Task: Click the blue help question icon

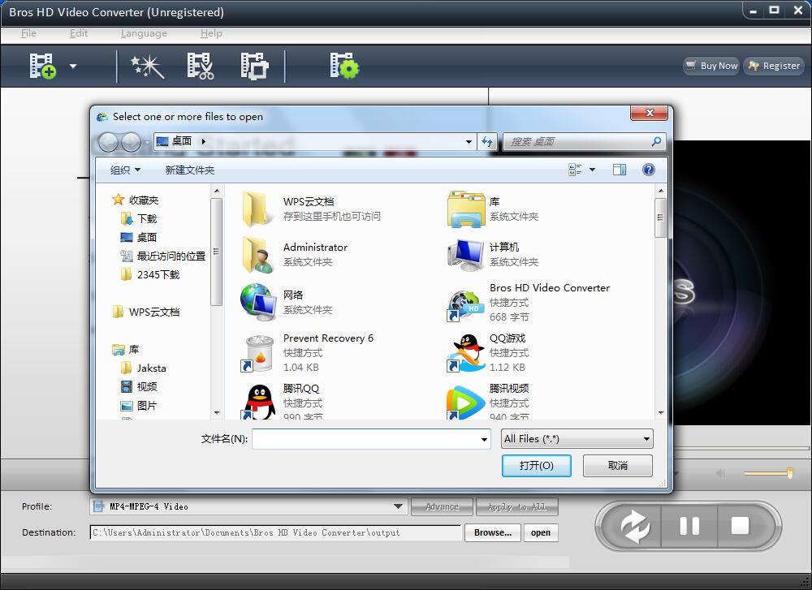Action: [x=648, y=170]
